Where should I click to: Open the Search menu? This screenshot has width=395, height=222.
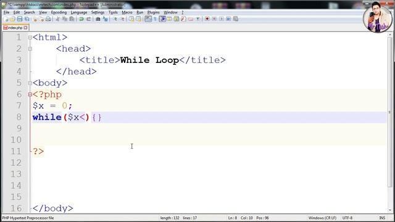click(29, 12)
